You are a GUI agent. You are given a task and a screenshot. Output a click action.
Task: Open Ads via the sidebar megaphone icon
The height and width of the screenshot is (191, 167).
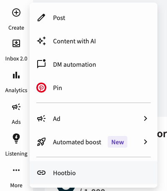(16, 107)
